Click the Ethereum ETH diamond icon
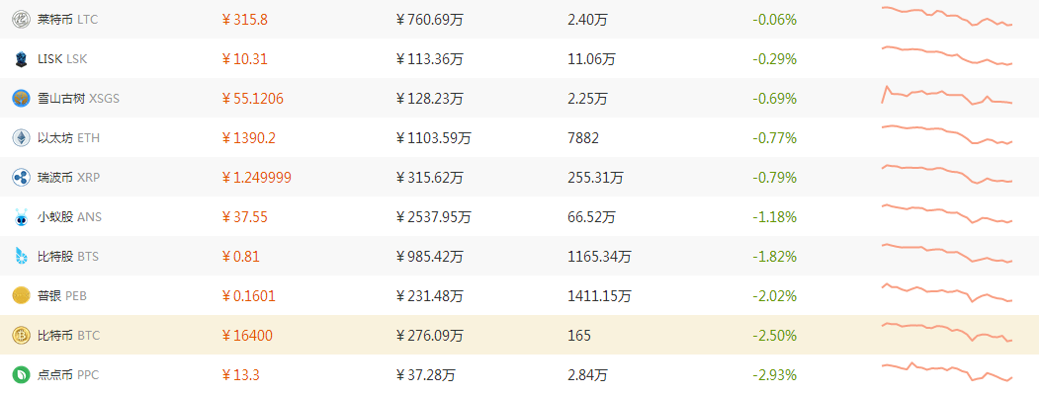The image size is (1039, 394). pos(21,137)
